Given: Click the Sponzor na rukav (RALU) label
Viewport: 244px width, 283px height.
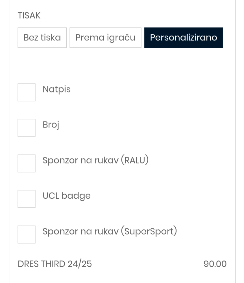Looking at the screenshot, I should [95, 160].
